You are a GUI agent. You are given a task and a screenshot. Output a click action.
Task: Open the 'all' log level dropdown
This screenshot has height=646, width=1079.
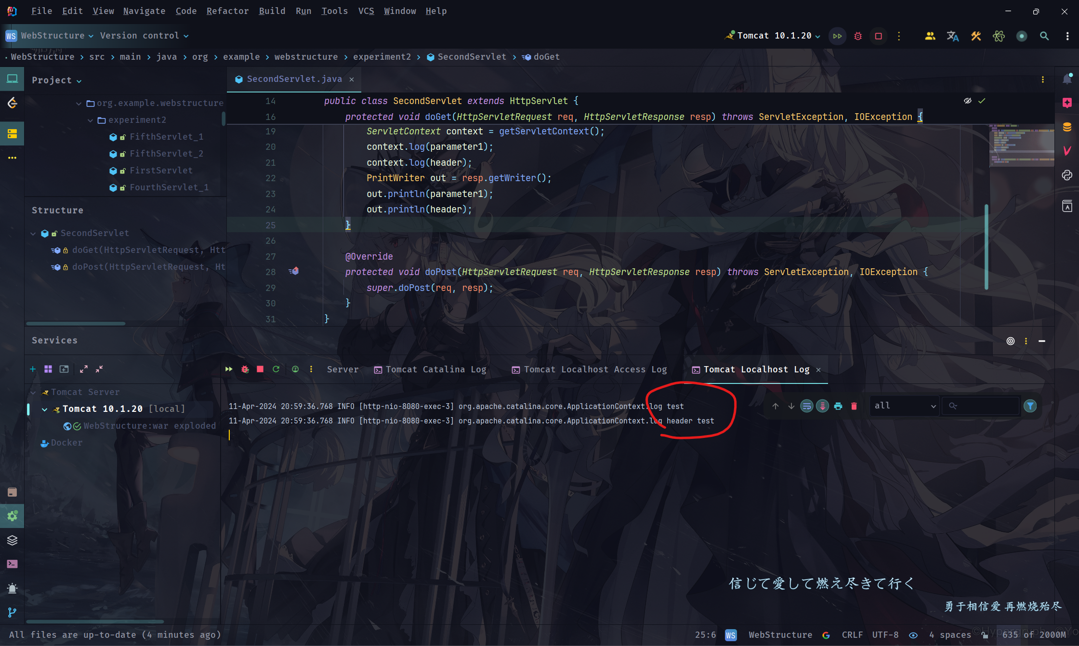tap(904, 406)
